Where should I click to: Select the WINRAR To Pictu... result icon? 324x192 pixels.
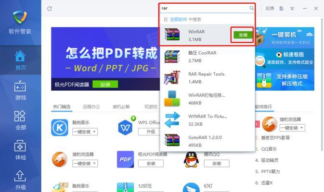point(172,120)
